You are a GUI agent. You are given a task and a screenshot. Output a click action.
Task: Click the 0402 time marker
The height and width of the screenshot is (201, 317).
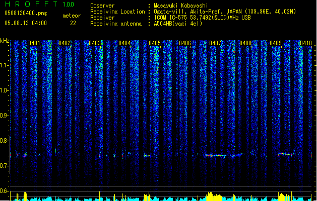pos(65,43)
